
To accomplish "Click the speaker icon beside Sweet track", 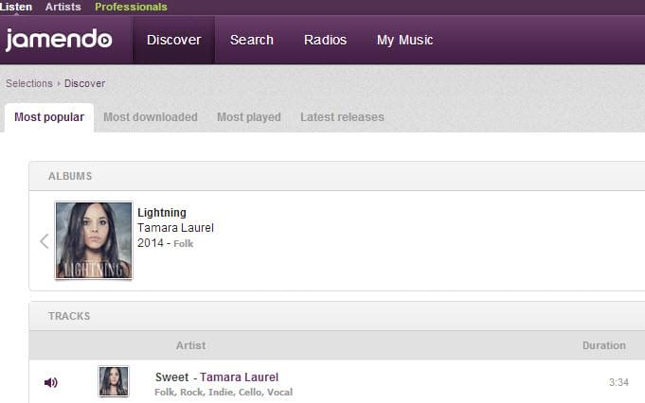I will (50, 382).
